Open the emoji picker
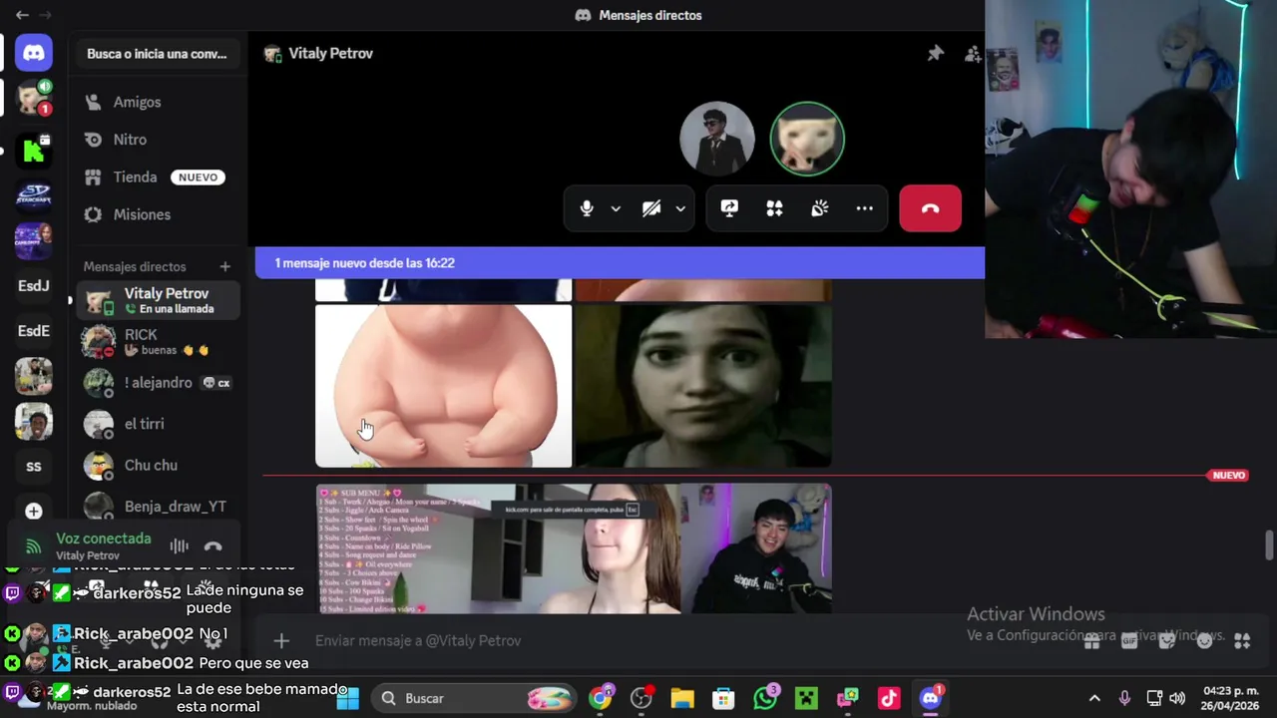 1204,640
